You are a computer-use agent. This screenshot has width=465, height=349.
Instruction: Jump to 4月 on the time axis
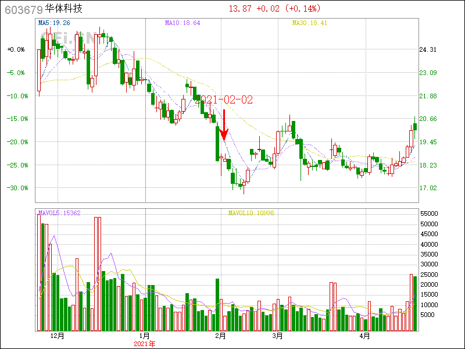364,336
